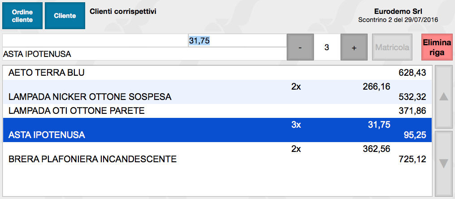This screenshot has width=455, height=199.
Task: Click the ASTA IPOTENUSA description field
Action: (x=143, y=54)
